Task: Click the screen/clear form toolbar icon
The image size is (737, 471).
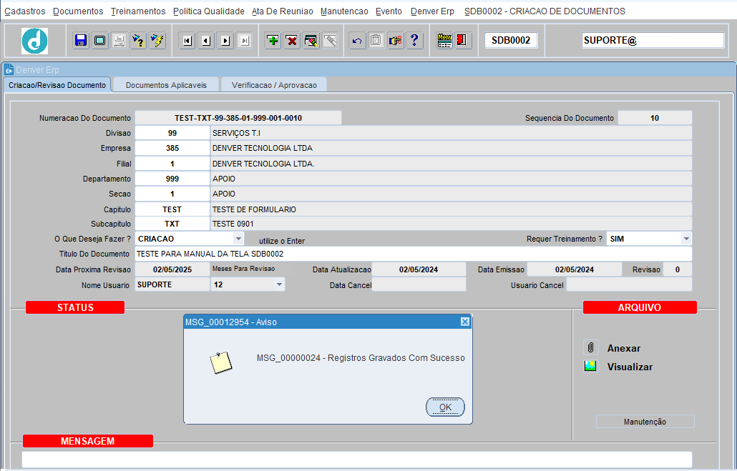Action: point(99,41)
